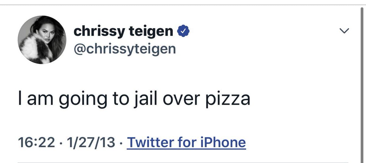This screenshot has height=163, width=366.
Task: Click the display name chrissy teigen
Action: [123, 31]
